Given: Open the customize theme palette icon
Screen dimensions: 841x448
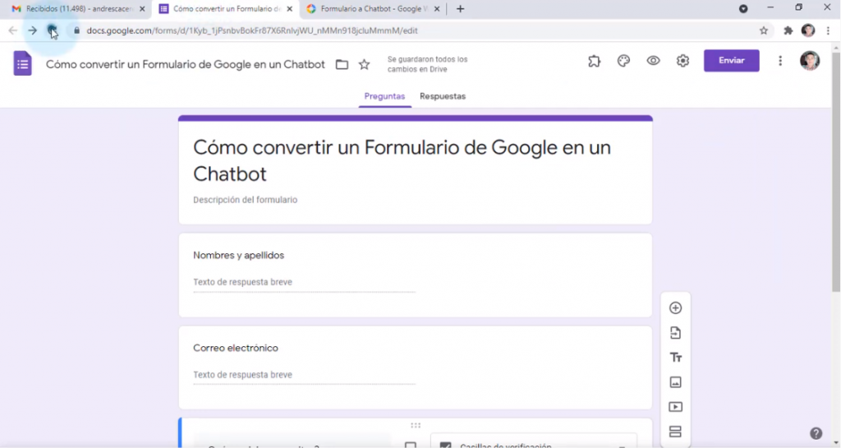Looking at the screenshot, I should coord(623,61).
